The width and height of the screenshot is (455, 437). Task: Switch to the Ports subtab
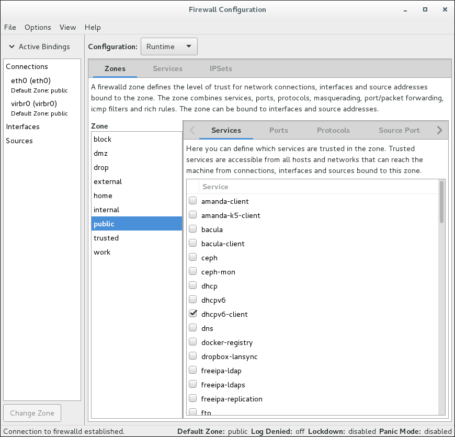click(x=278, y=130)
